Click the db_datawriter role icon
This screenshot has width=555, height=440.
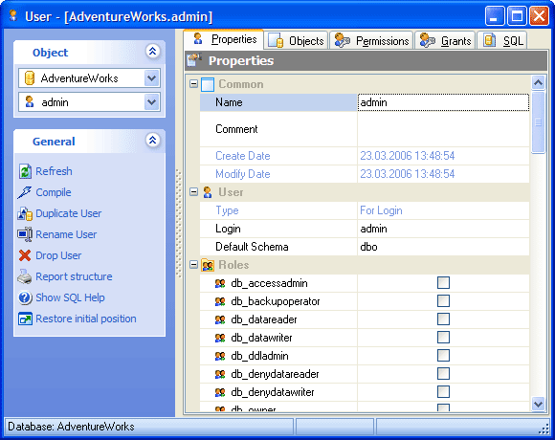coord(220,338)
